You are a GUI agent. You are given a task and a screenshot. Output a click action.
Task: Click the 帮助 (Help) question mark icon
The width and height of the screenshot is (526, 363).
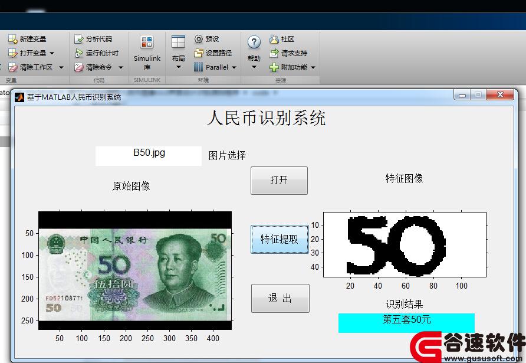(x=254, y=42)
